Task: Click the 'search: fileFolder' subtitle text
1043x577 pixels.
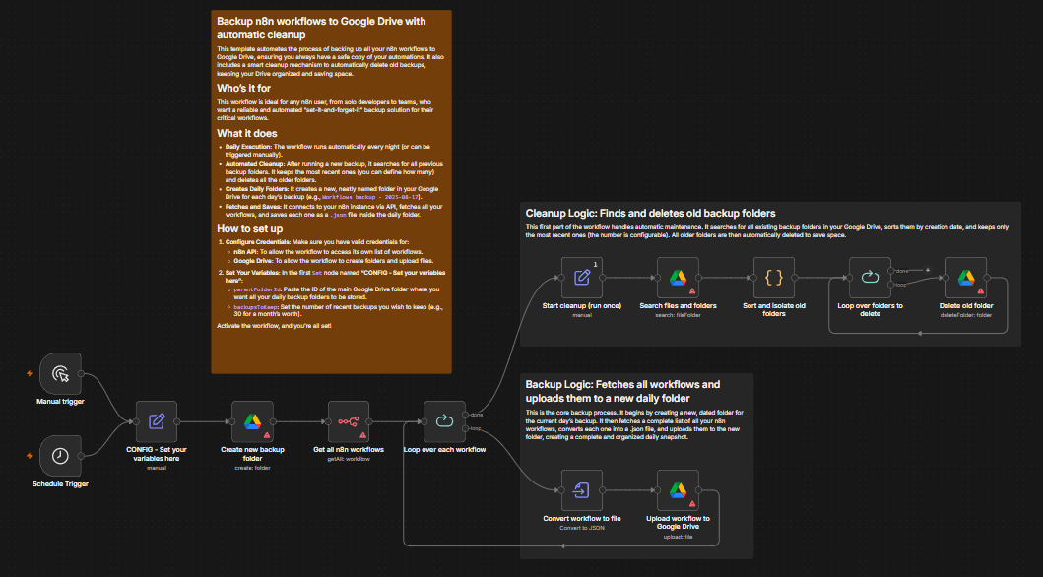Action: 678,315
